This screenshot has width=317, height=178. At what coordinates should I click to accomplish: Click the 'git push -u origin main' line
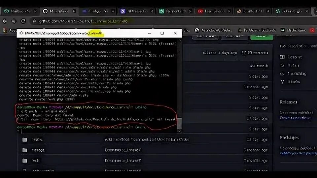(42, 111)
